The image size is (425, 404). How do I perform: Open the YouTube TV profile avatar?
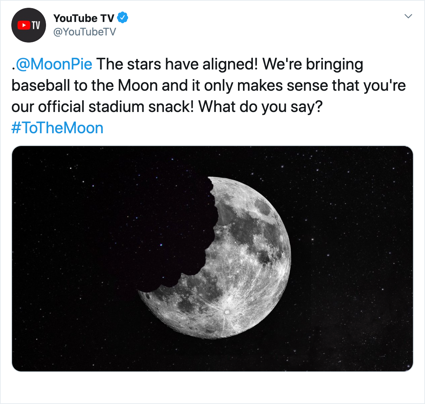click(x=29, y=25)
